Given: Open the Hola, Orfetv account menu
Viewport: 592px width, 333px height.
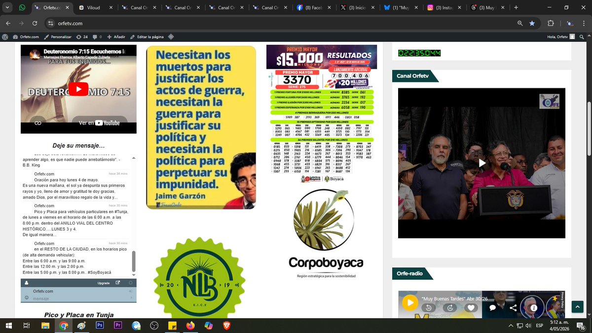Looking at the screenshot, I should pyautogui.click(x=561, y=37).
